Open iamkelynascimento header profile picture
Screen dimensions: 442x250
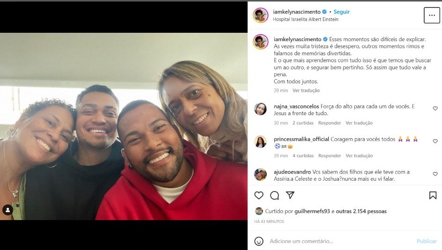click(x=261, y=15)
